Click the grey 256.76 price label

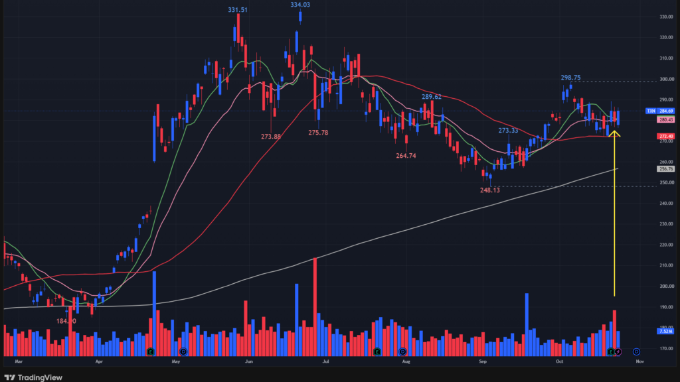[665, 169]
